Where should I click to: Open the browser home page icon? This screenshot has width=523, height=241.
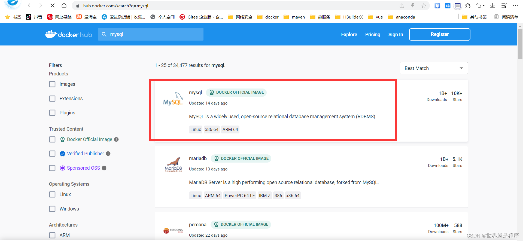(x=64, y=5)
